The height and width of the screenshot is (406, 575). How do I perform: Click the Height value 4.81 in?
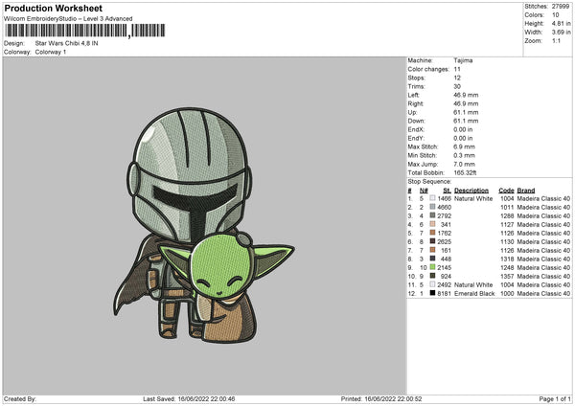tap(561, 23)
